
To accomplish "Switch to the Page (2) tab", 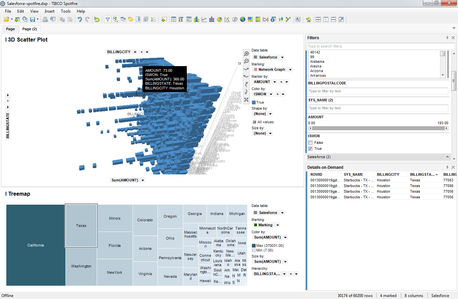I will (30, 29).
